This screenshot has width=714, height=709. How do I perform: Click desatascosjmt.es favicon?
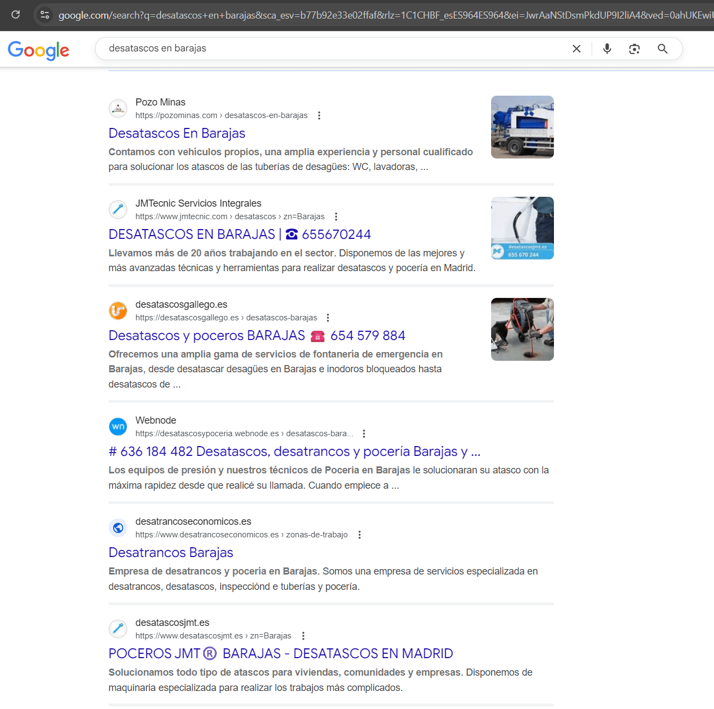(x=118, y=629)
